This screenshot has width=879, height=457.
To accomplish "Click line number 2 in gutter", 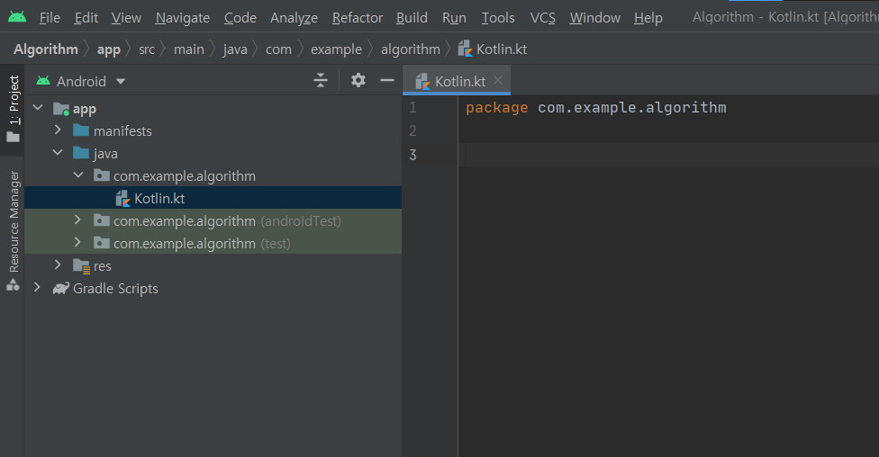I will tap(413, 131).
